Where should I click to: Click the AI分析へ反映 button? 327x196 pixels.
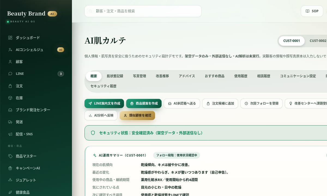(101, 115)
